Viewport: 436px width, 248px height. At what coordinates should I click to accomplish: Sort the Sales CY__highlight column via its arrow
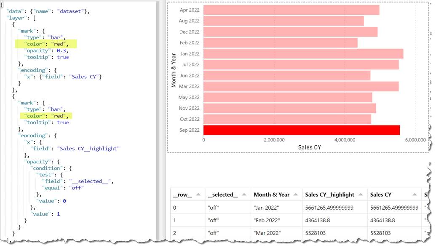click(361, 195)
